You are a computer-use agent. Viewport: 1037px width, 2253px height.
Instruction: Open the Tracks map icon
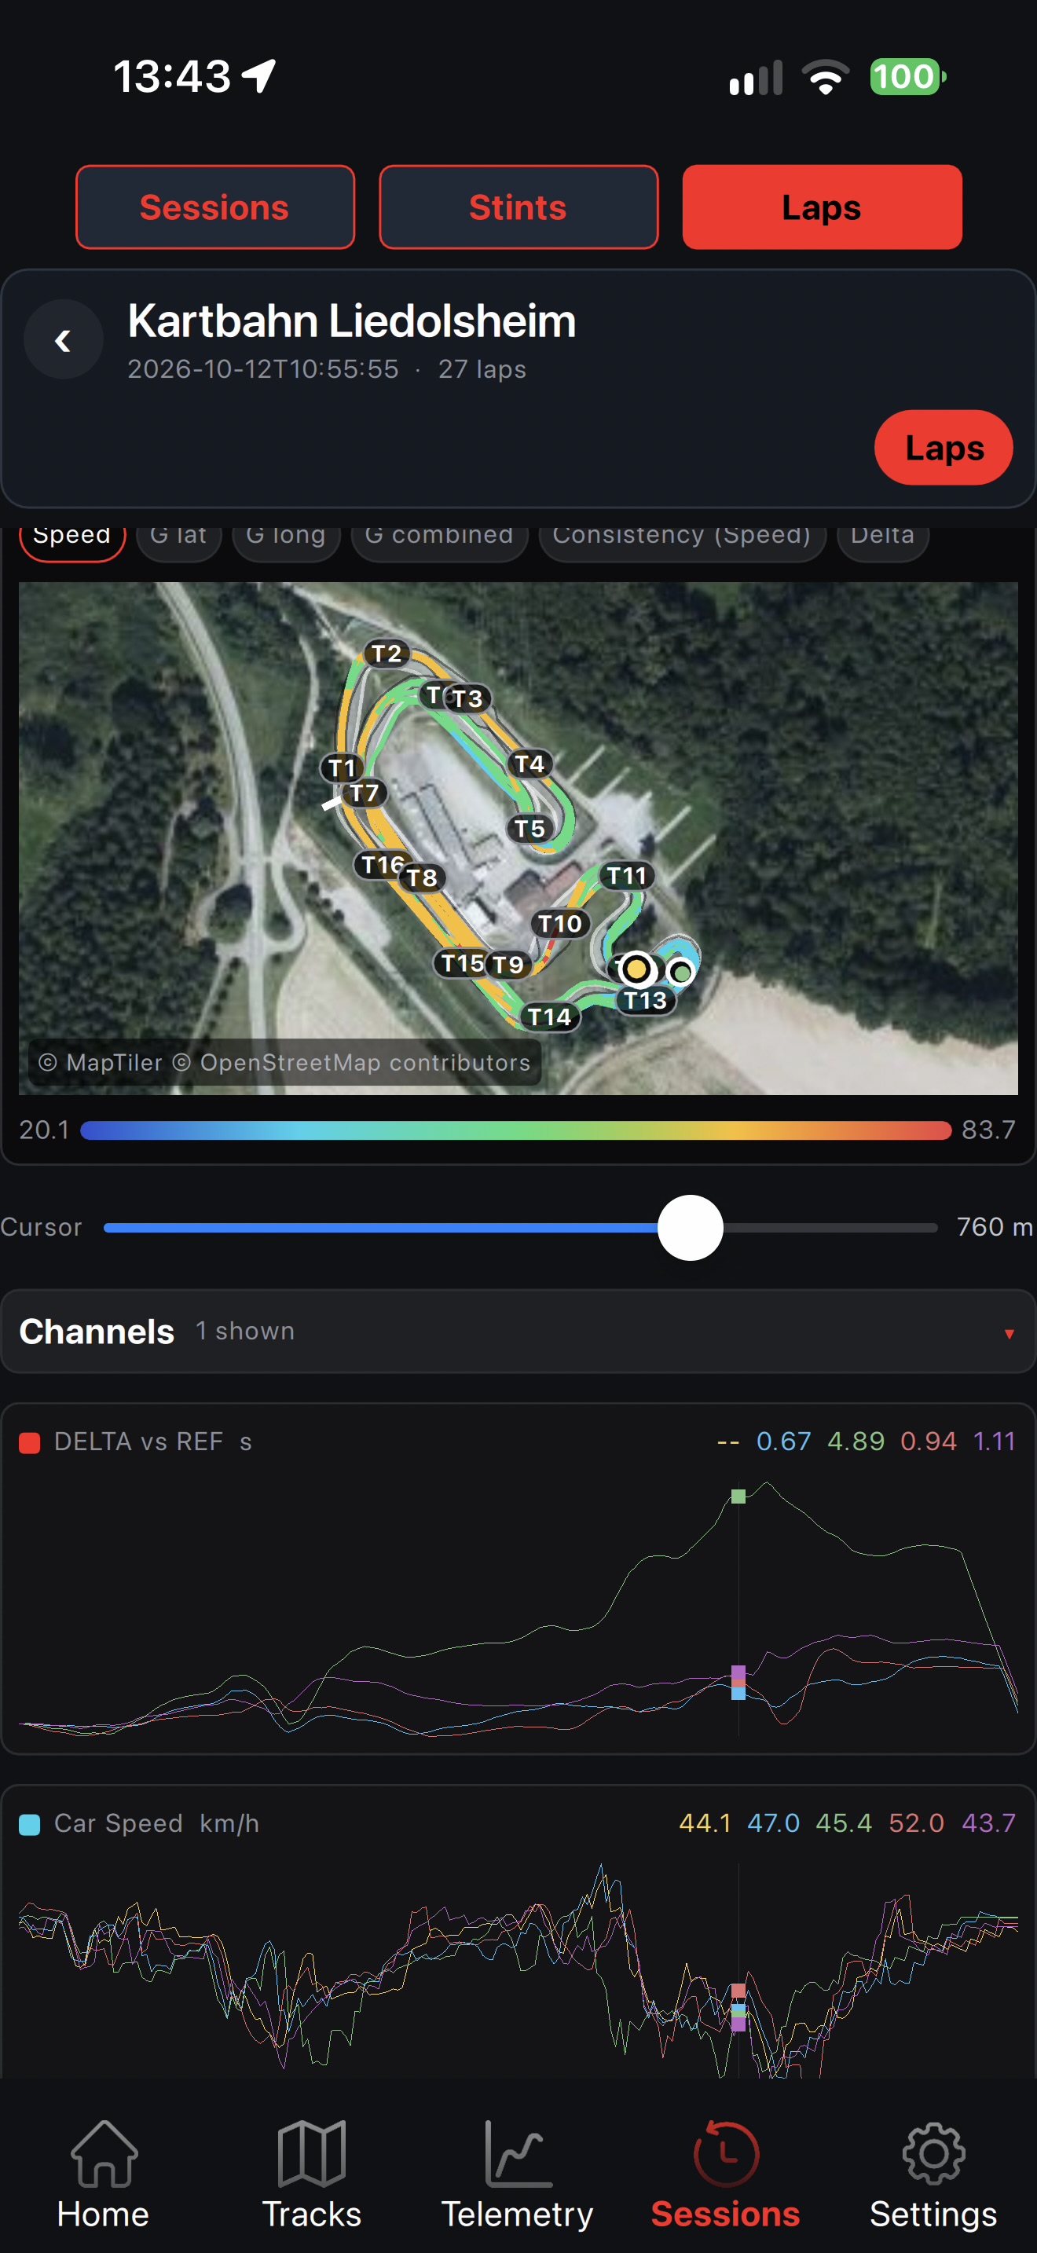[311, 2153]
